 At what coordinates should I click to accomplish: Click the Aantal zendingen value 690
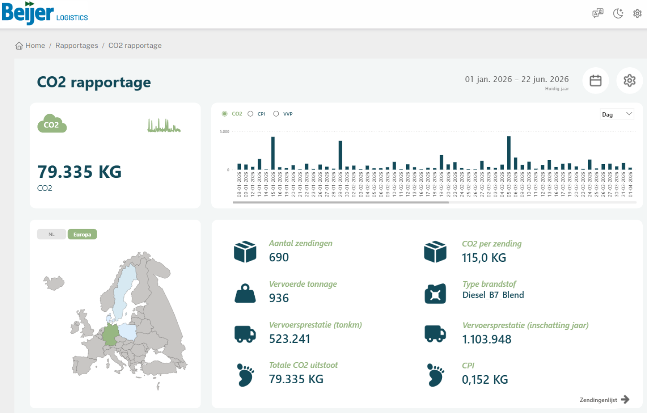point(279,257)
